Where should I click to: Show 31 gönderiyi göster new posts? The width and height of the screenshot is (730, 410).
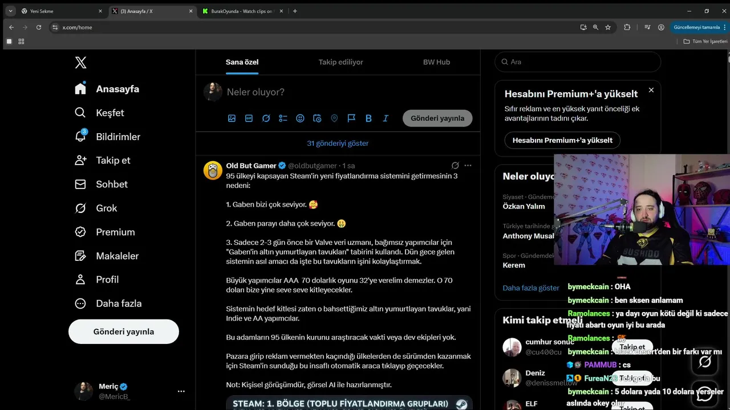[x=338, y=143]
